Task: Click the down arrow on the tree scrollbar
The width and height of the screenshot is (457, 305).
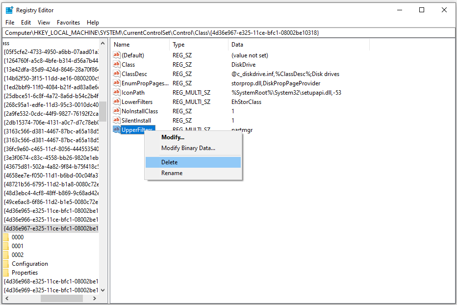Action: click(102, 290)
